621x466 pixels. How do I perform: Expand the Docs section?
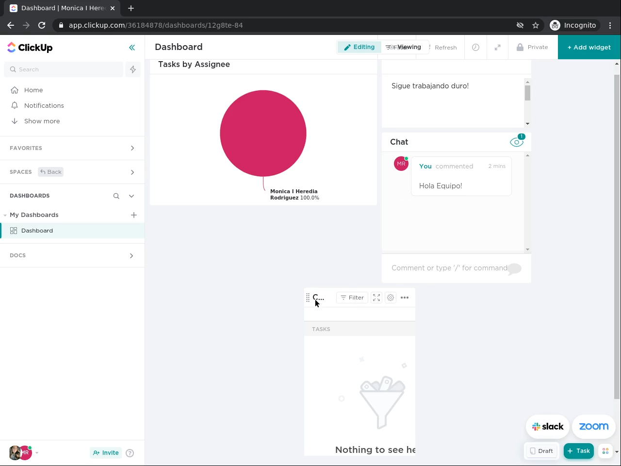tap(131, 256)
